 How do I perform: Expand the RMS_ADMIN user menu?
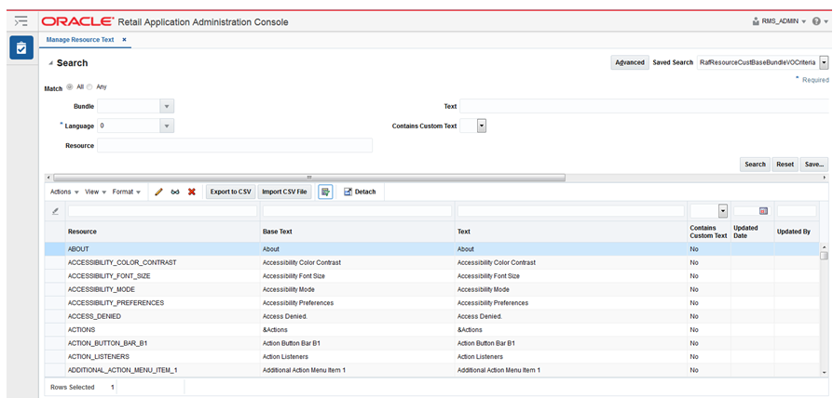[804, 22]
